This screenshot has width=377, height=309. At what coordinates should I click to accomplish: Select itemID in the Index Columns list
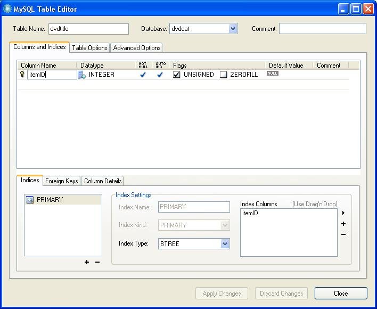pyautogui.click(x=250, y=213)
